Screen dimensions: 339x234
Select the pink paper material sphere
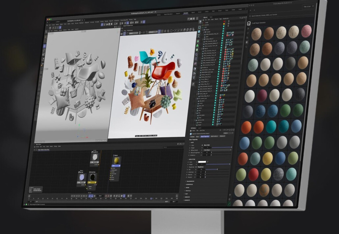click(306, 31)
